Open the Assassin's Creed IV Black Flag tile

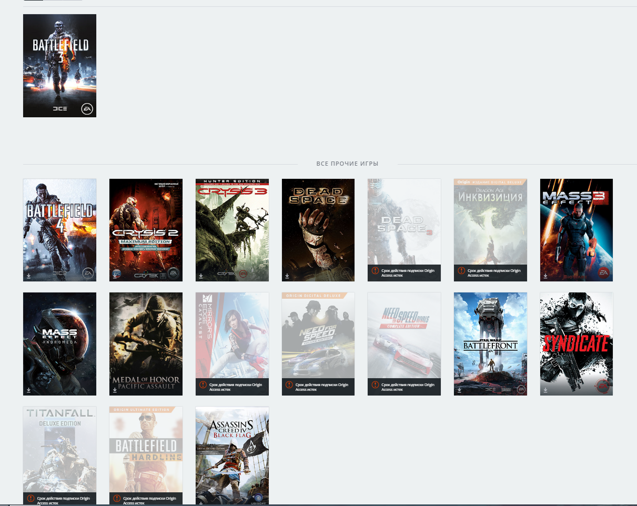pyautogui.click(x=232, y=456)
